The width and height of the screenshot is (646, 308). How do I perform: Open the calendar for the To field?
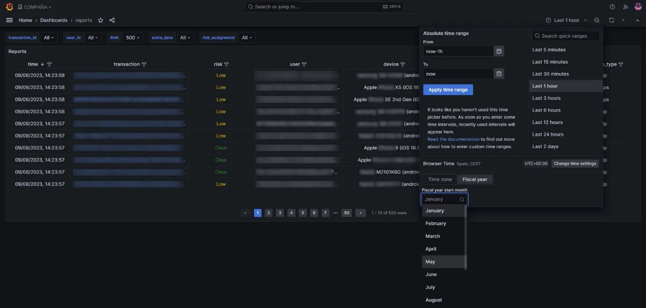499,74
